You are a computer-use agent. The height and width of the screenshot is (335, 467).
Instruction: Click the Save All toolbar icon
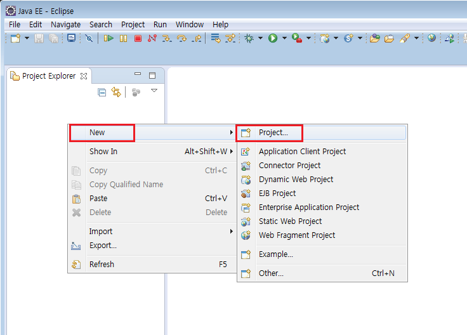coord(53,39)
